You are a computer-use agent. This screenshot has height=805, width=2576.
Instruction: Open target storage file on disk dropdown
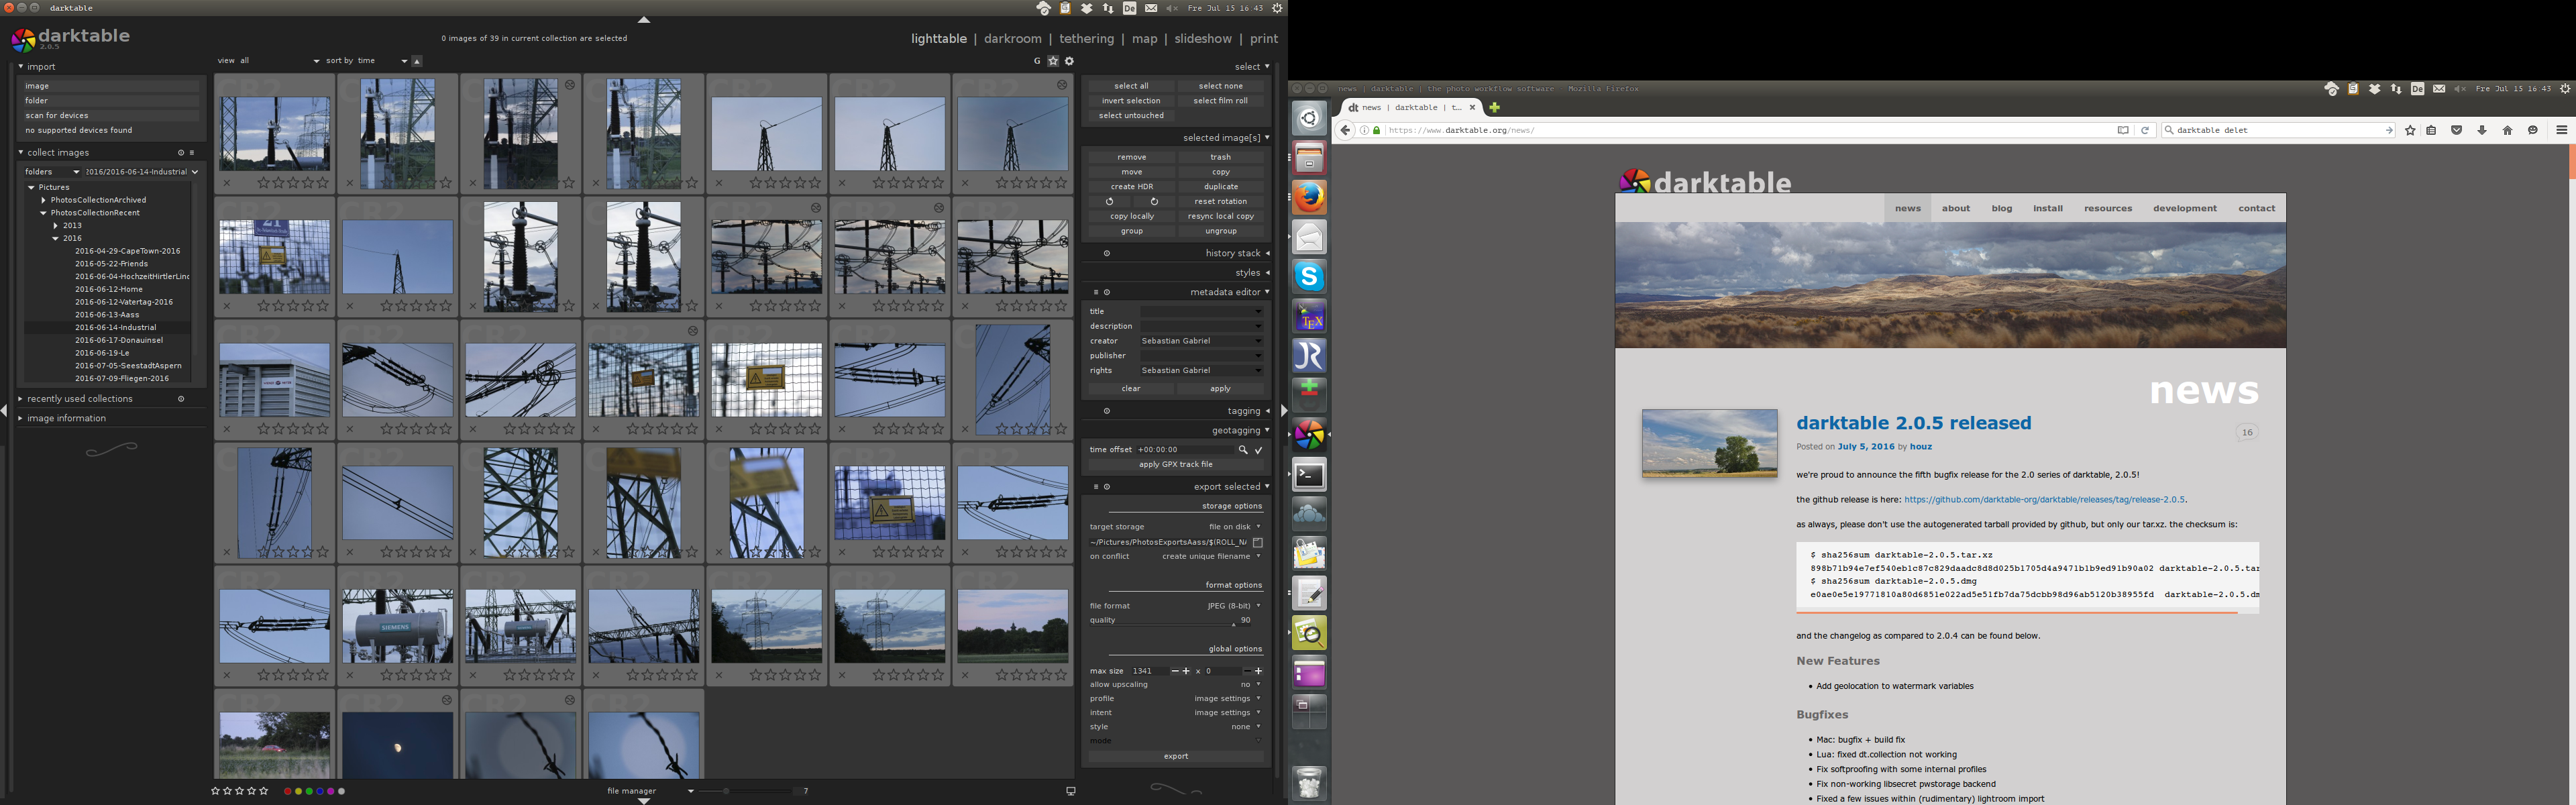1234,527
